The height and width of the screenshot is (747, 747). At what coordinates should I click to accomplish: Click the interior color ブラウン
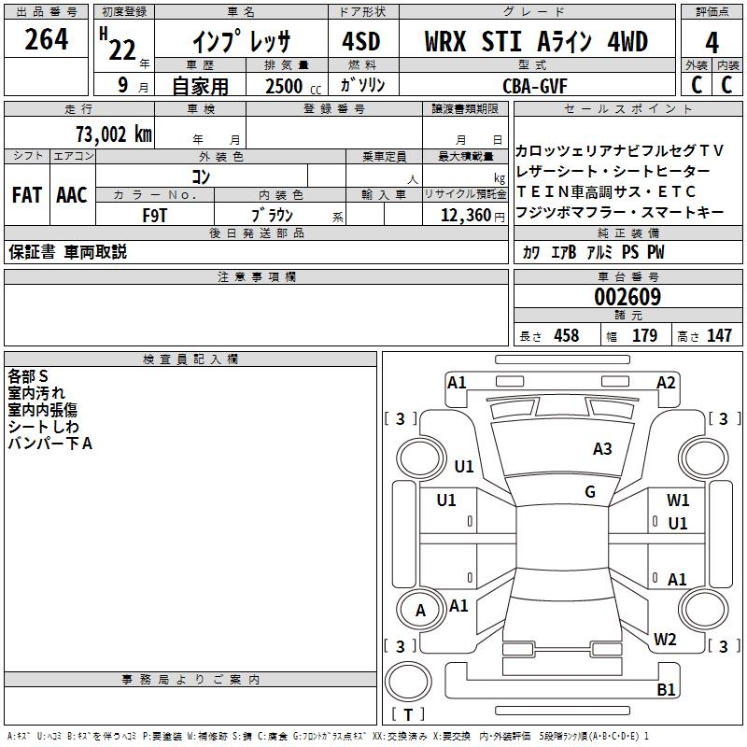[272, 216]
